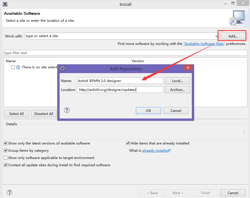Click the help icon in Add Repository dialog
The width and height of the screenshot is (250, 198).
67,110
